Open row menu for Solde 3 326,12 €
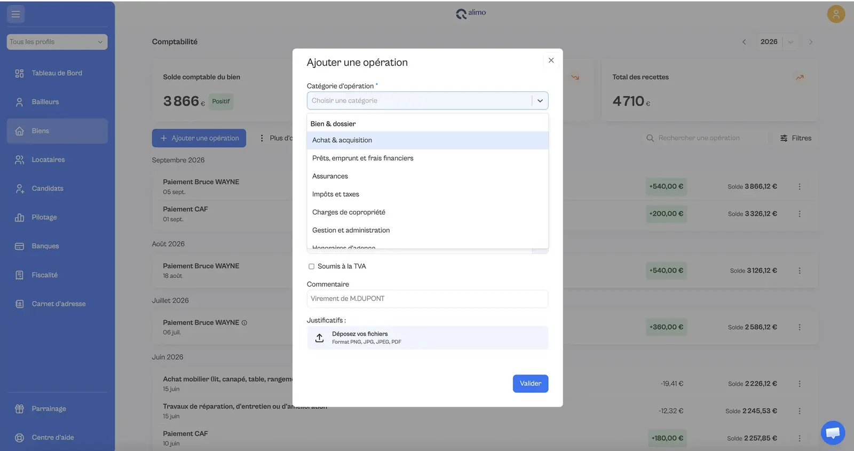The height and width of the screenshot is (451, 854). pyautogui.click(x=800, y=214)
